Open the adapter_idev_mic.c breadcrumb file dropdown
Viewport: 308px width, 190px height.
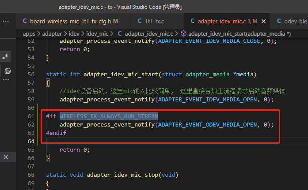pos(149,34)
